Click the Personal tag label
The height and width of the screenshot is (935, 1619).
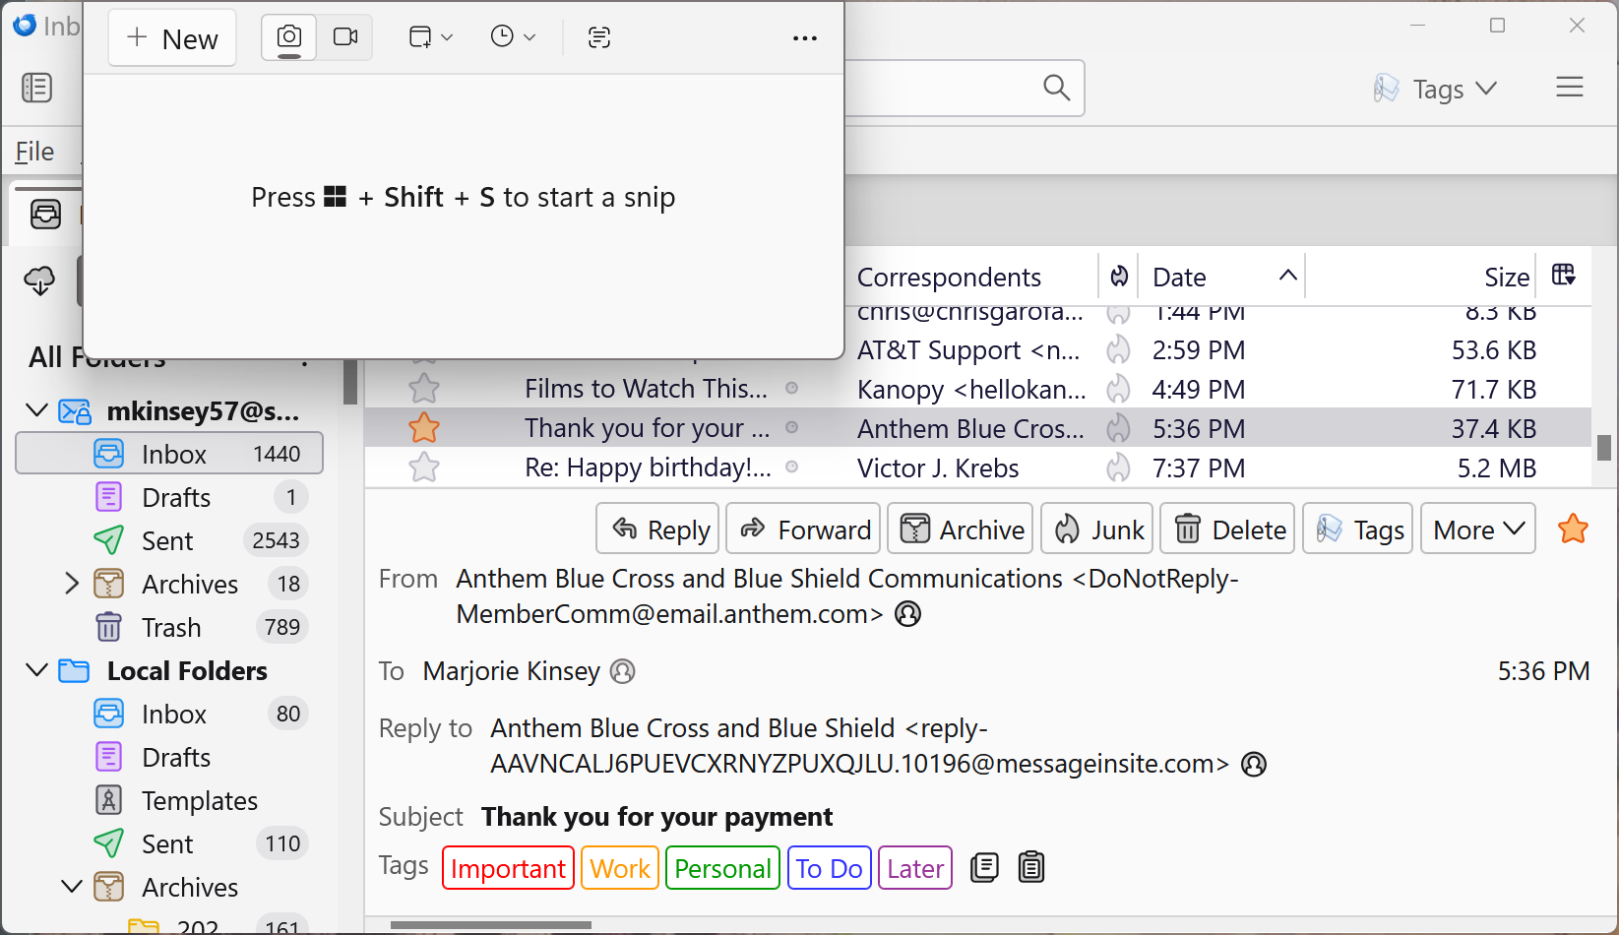coord(722,868)
